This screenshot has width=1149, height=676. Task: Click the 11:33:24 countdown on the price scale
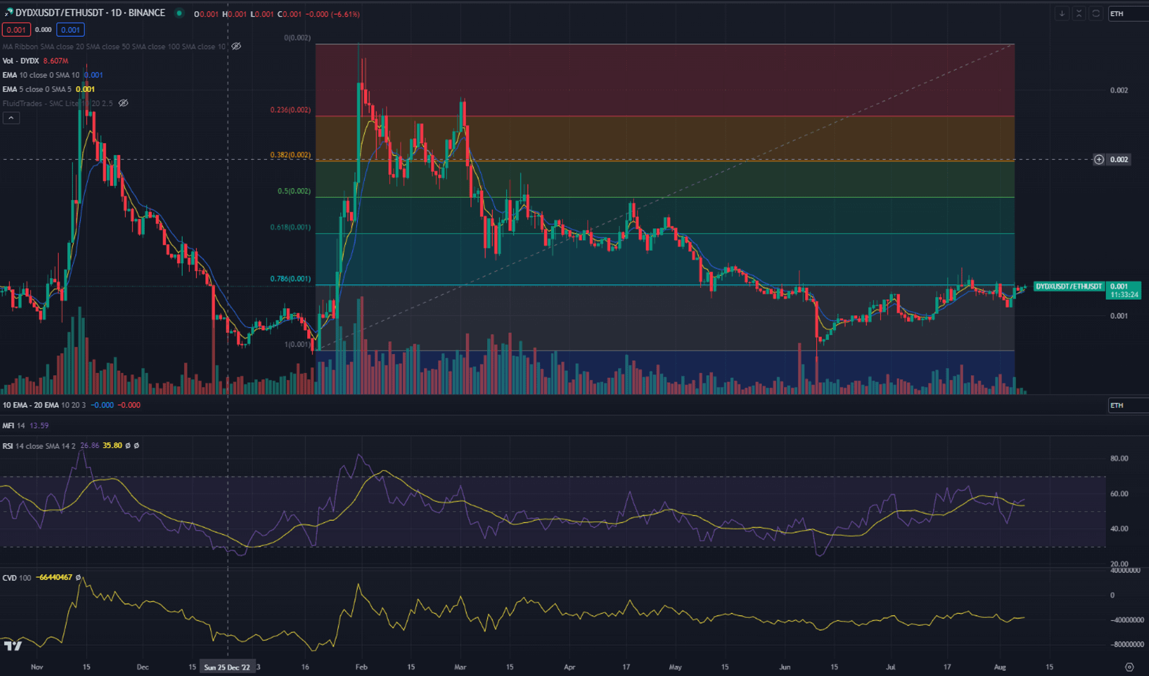(x=1124, y=295)
